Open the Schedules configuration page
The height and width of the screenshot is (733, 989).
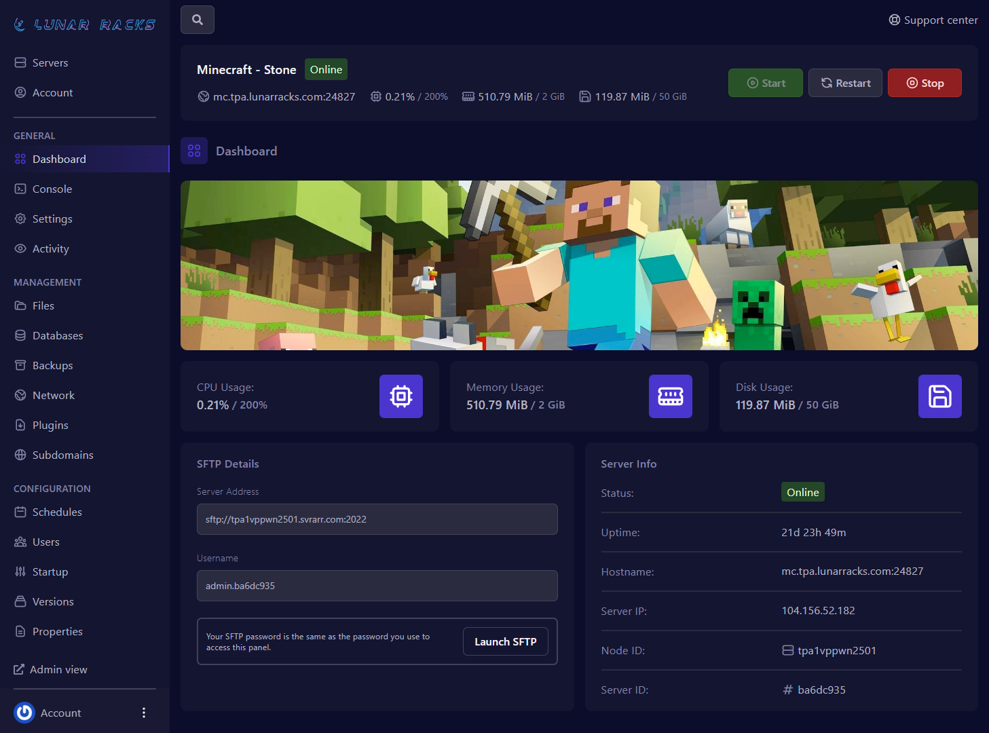(x=57, y=512)
